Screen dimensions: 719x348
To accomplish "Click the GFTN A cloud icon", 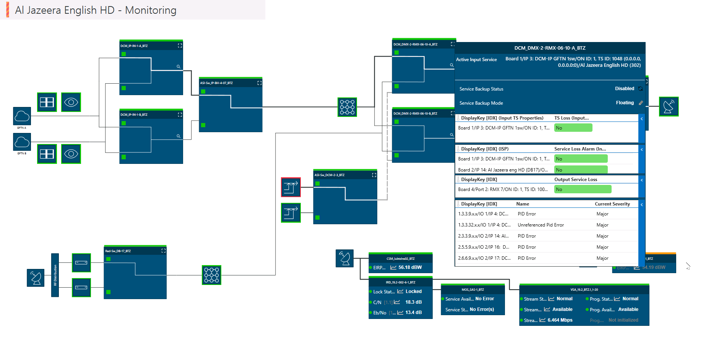I will 22,116.
